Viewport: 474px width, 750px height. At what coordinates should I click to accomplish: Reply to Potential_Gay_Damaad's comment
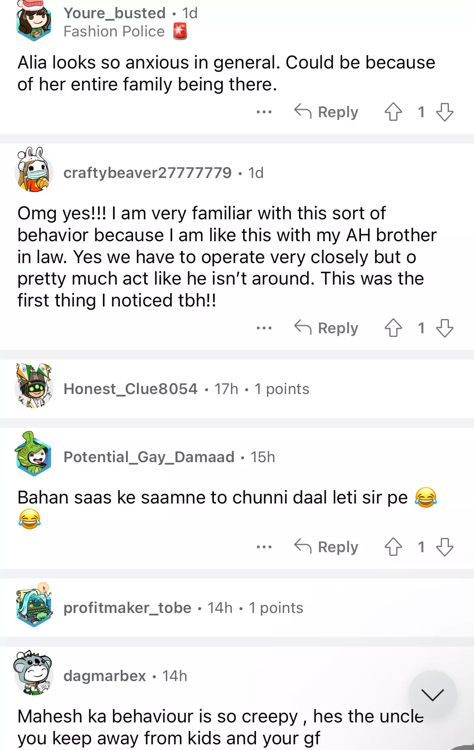tap(327, 547)
